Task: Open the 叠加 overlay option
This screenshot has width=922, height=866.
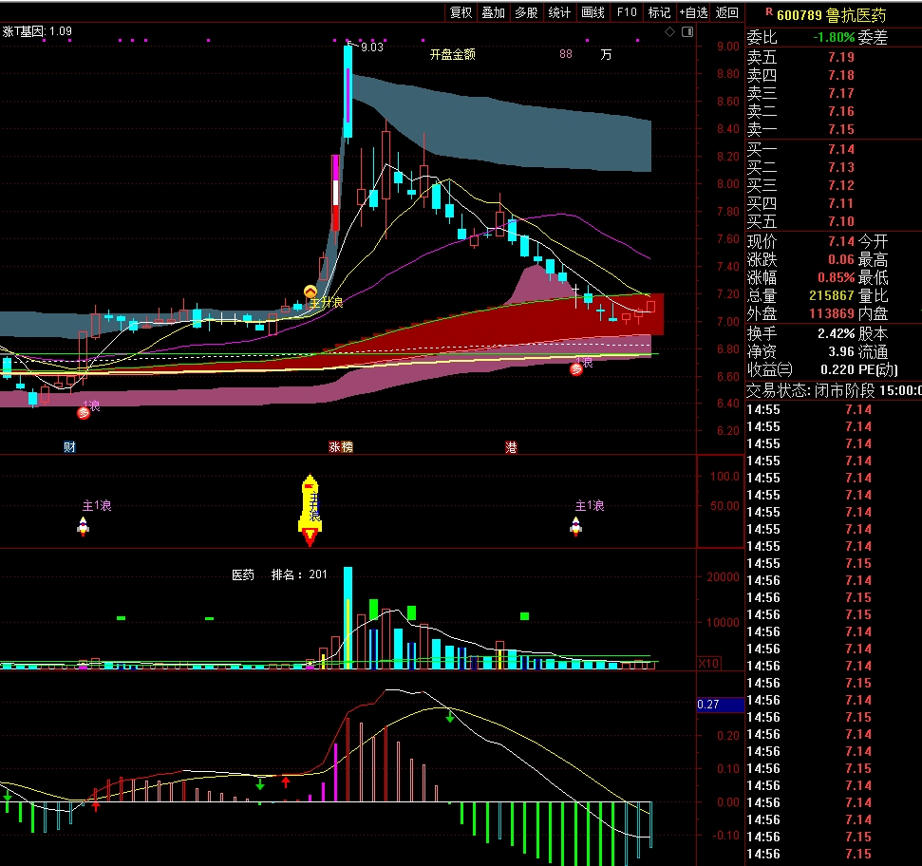Action: pos(494,12)
